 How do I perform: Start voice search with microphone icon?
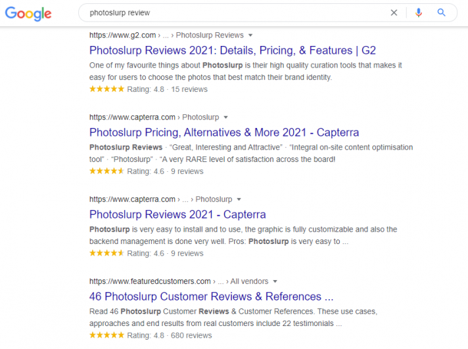[x=419, y=12]
